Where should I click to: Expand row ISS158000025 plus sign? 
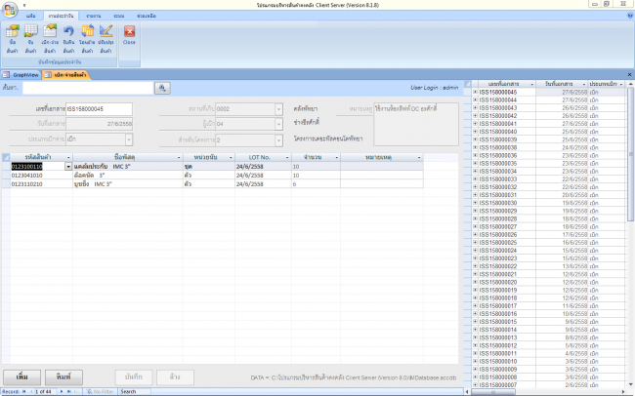tap(475, 242)
